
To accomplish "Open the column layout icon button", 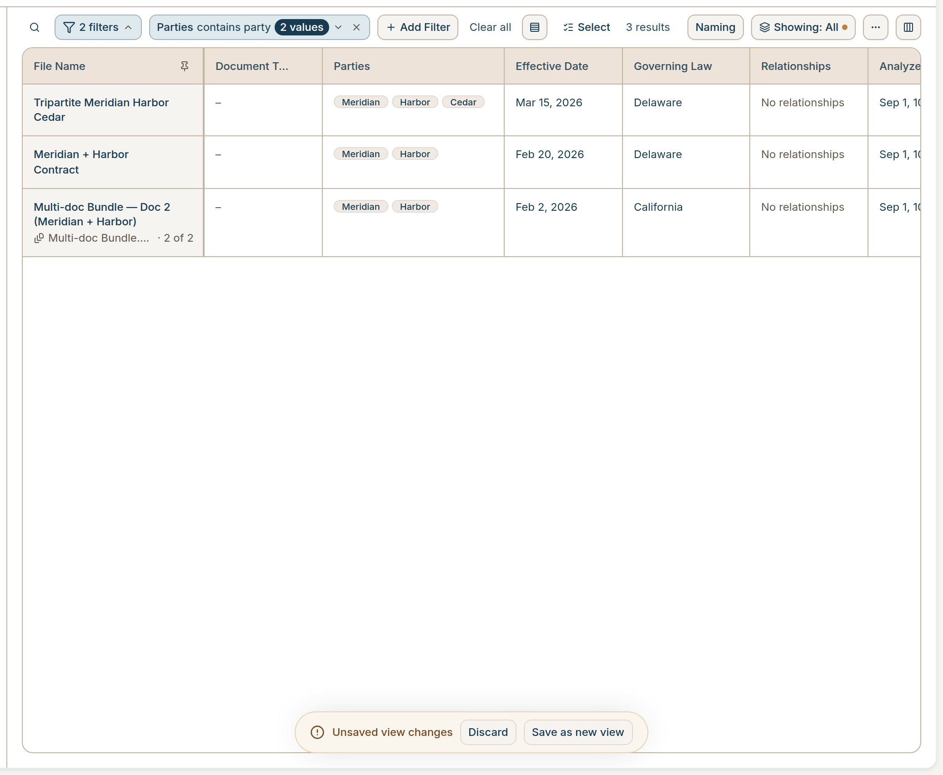I will [908, 27].
